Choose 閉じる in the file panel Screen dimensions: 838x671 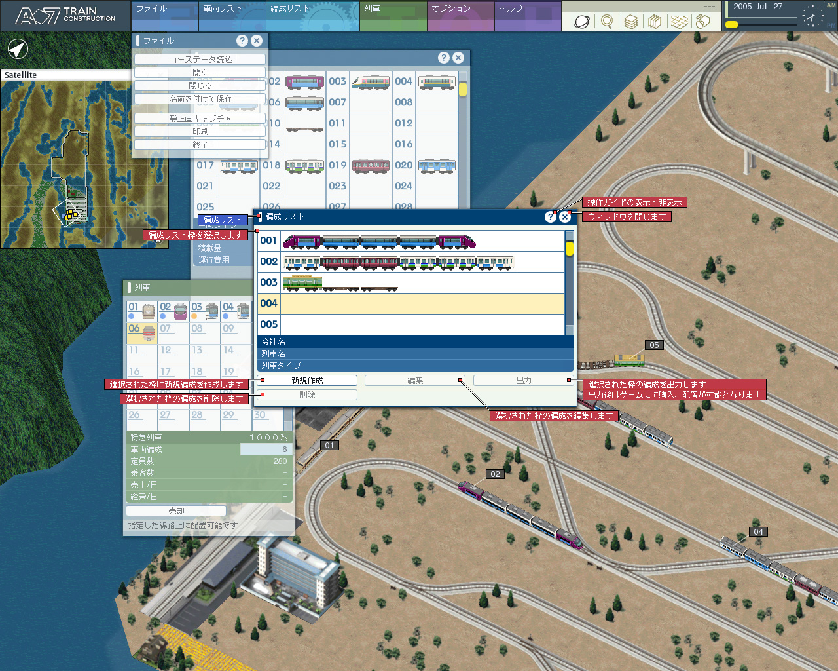click(200, 86)
